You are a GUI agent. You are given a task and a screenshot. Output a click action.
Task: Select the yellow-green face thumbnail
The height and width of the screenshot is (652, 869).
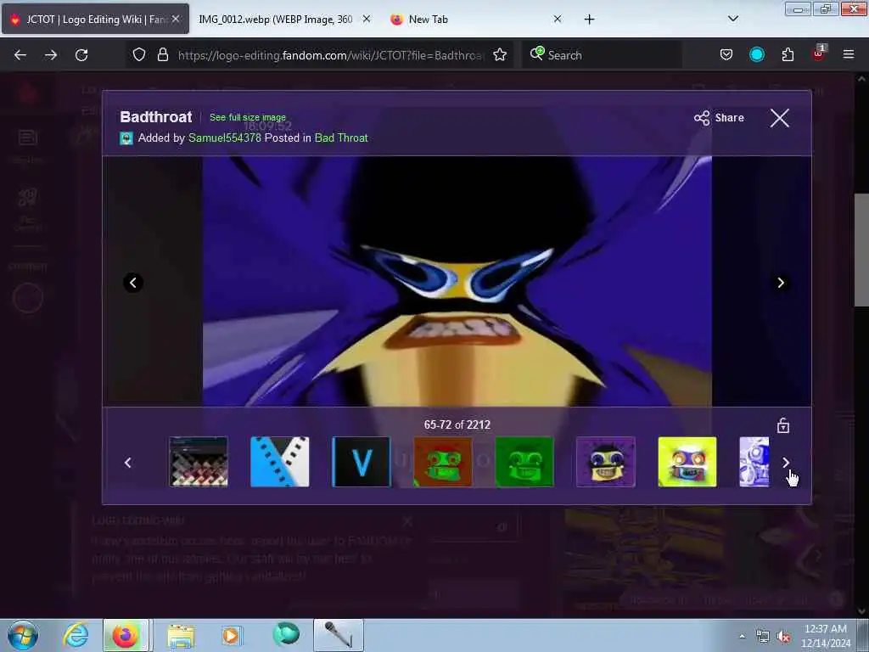[687, 462]
